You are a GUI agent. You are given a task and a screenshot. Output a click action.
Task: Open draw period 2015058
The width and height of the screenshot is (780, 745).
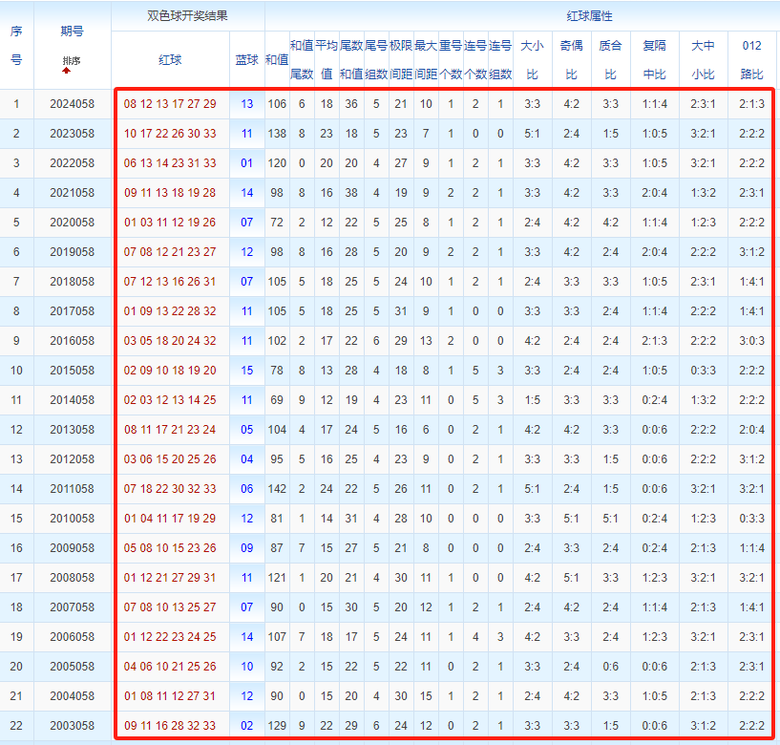pos(72,371)
